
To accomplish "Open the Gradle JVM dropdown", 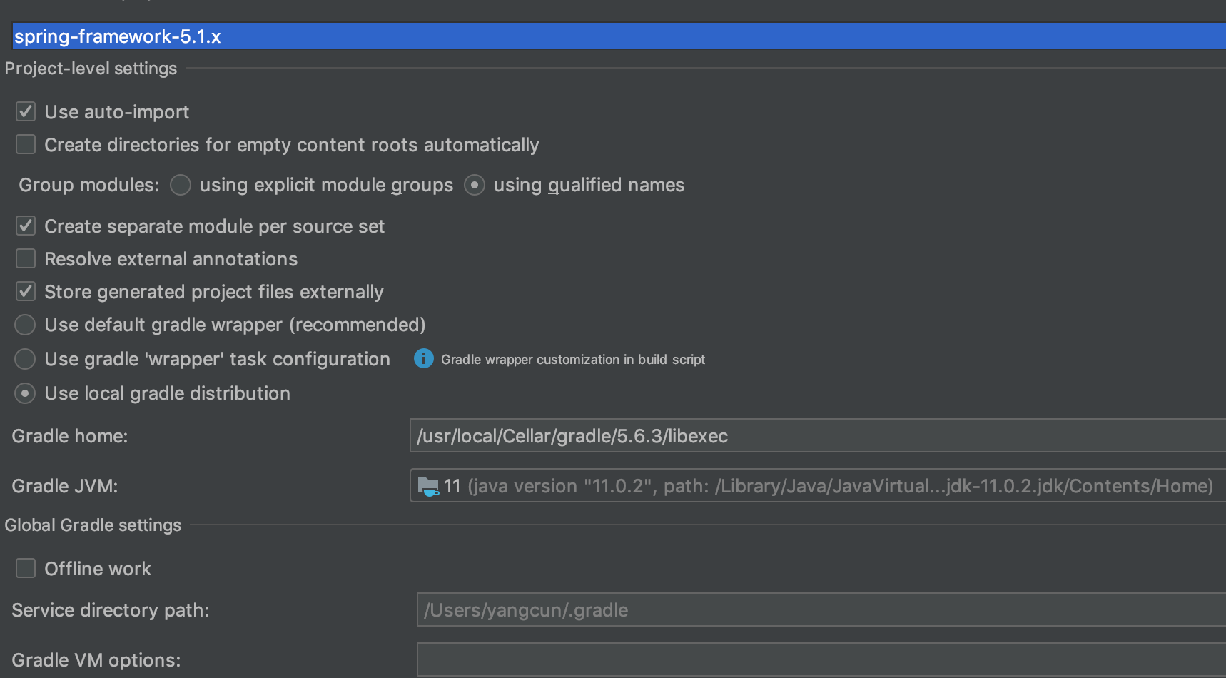I will click(818, 485).
